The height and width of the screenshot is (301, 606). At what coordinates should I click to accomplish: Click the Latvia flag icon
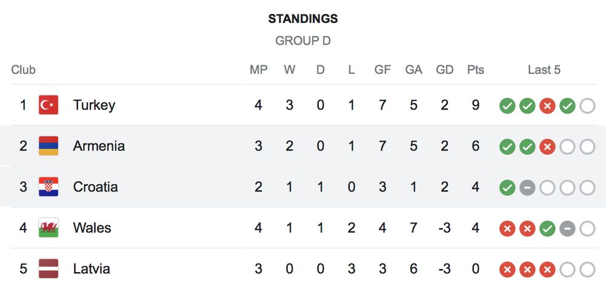(48, 268)
